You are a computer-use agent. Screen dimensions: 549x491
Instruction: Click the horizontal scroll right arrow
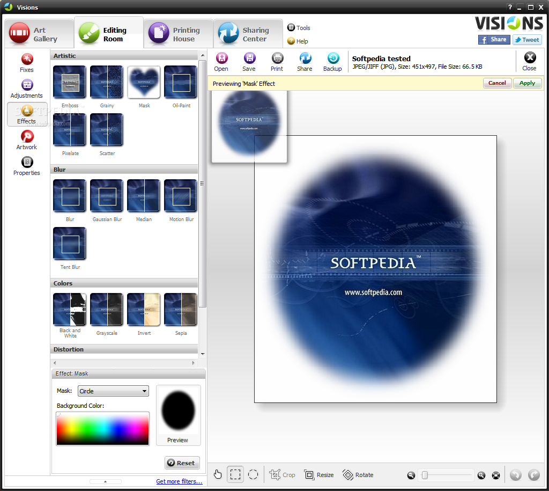click(x=193, y=363)
